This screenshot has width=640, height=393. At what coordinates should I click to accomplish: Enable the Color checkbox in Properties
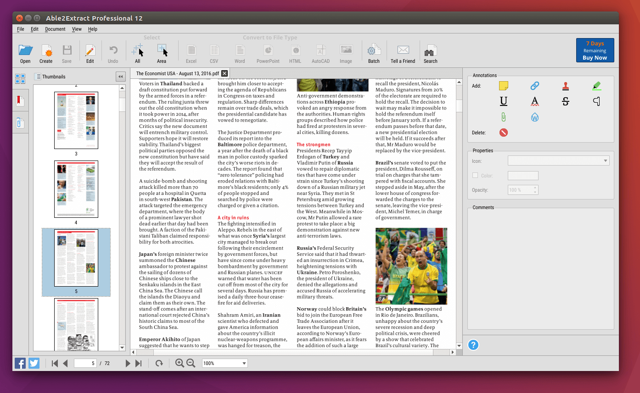coord(475,175)
